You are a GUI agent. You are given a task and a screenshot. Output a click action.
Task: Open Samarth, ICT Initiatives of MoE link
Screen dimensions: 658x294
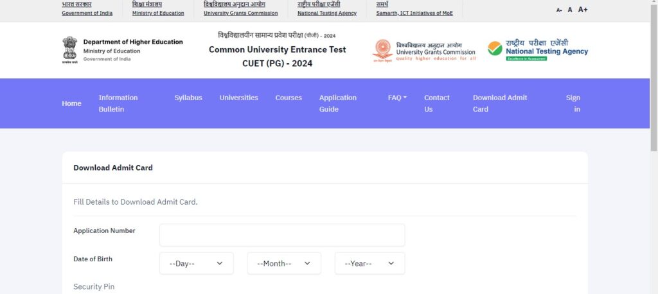coord(414,13)
